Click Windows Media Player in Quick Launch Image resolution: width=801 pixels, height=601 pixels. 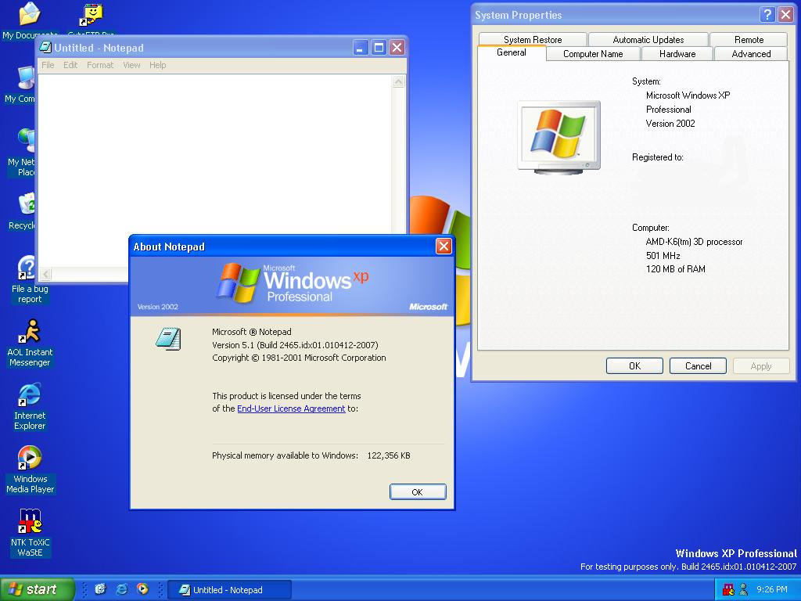tap(142, 589)
